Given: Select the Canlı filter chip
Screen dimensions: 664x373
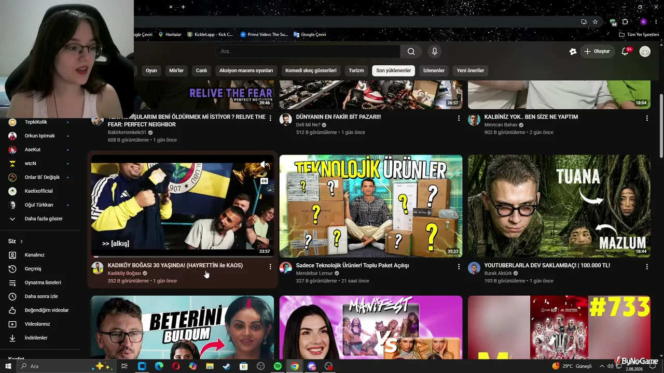Looking at the screenshot, I should coord(201,70).
